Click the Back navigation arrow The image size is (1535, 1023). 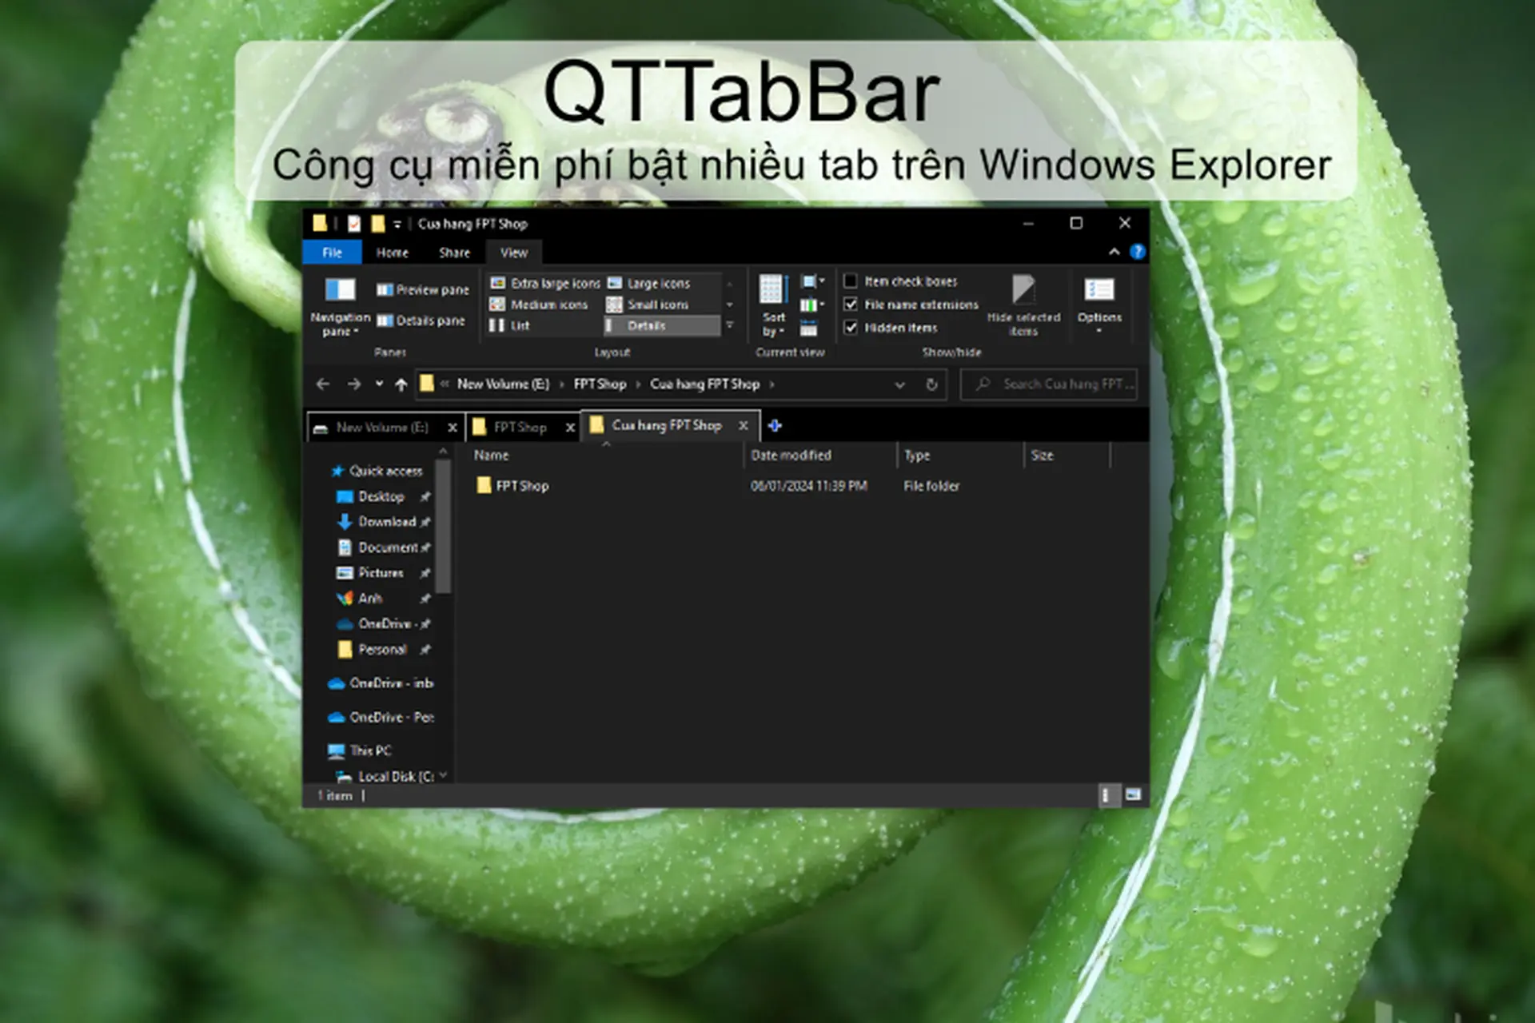(322, 384)
